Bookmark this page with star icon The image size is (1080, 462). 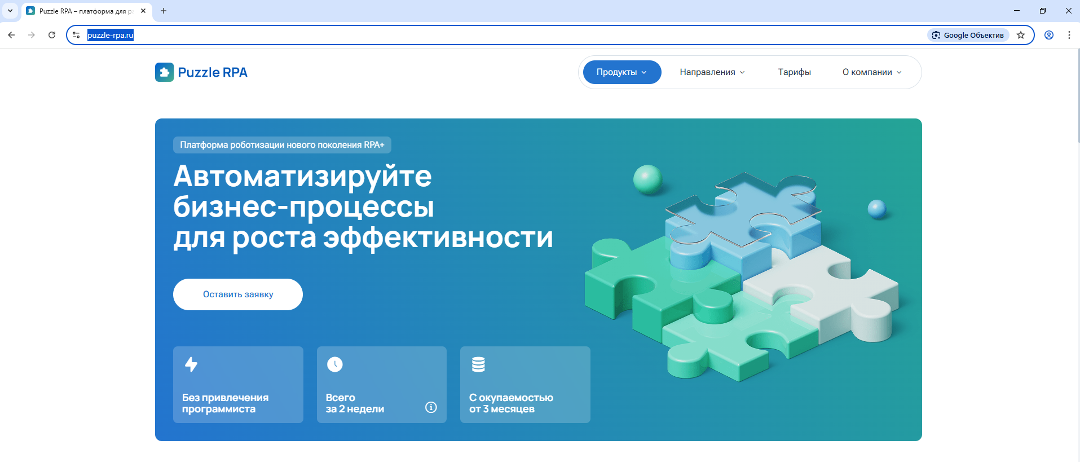point(1021,35)
